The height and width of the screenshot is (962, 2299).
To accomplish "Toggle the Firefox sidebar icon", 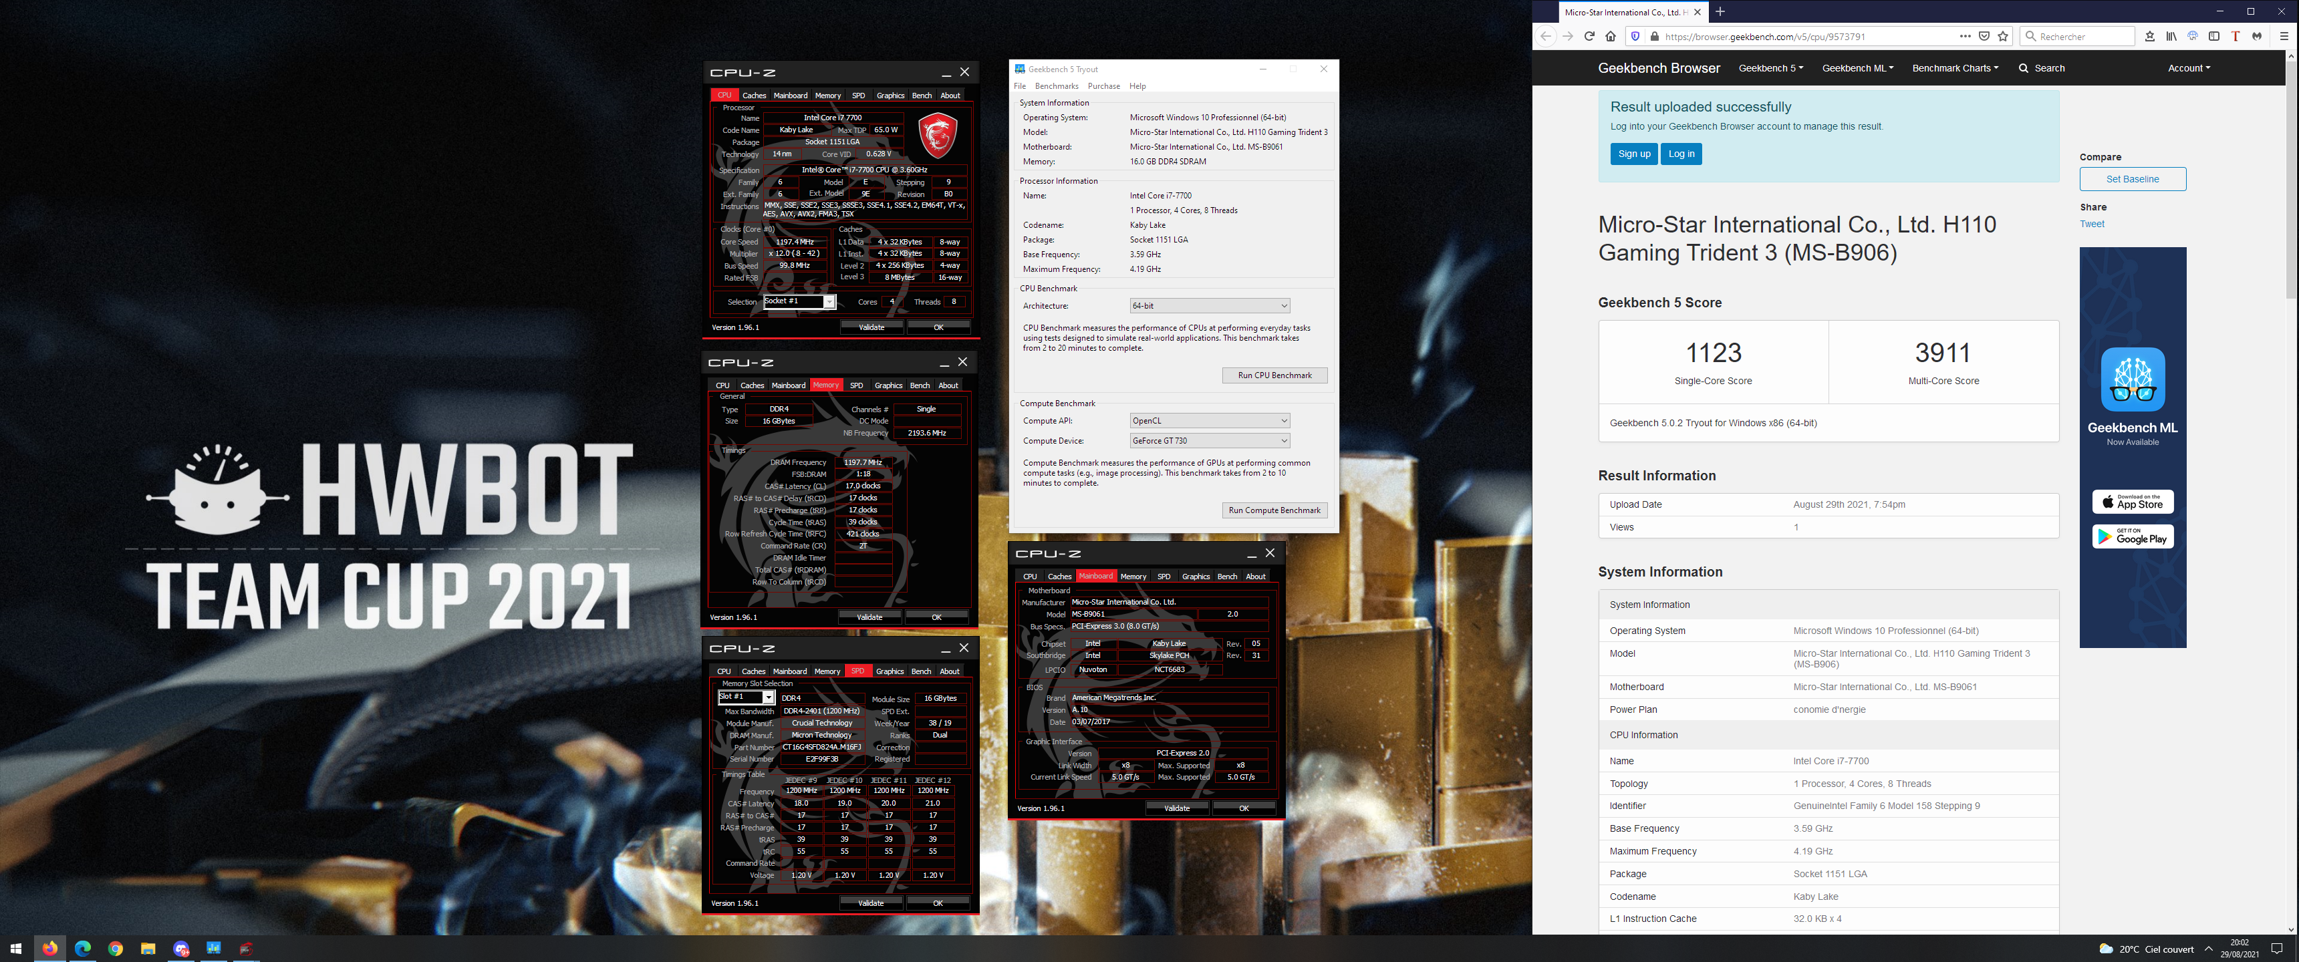I will tap(2213, 37).
